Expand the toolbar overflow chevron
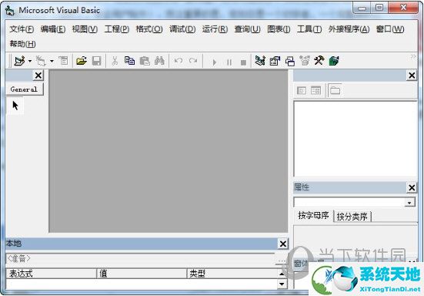Screen dimensions: 424x296 tap(413, 56)
